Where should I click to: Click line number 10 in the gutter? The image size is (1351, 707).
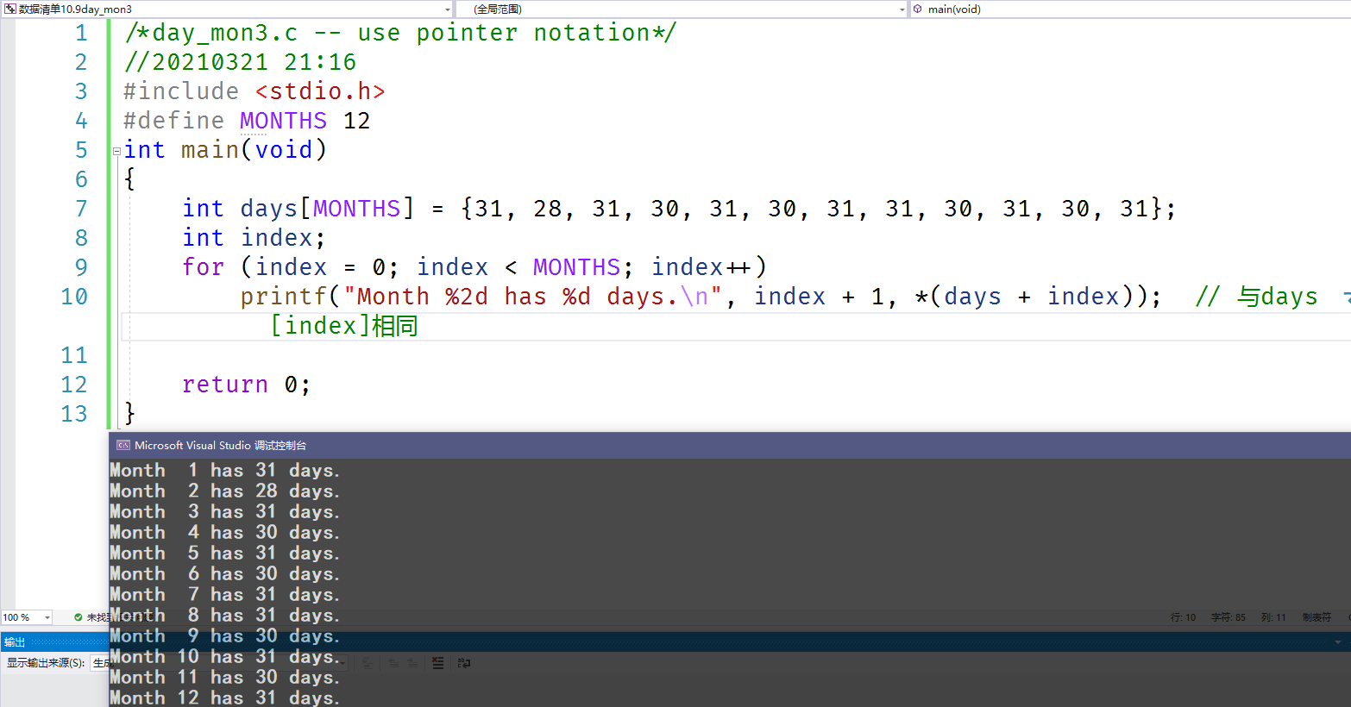coord(74,297)
